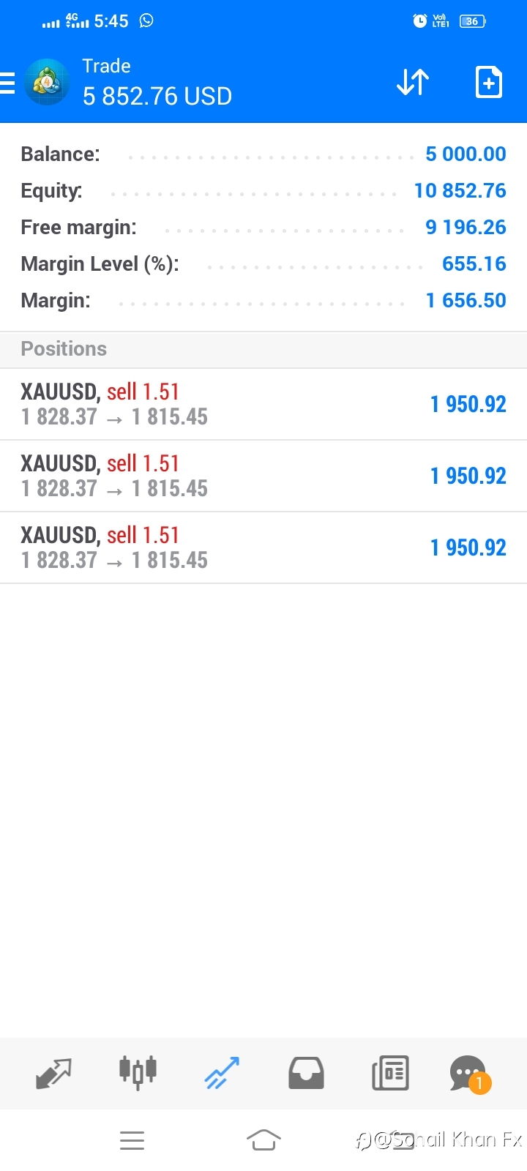527x1171 pixels.
Task: Select the second XAUUSD sell position
Action: point(263,476)
